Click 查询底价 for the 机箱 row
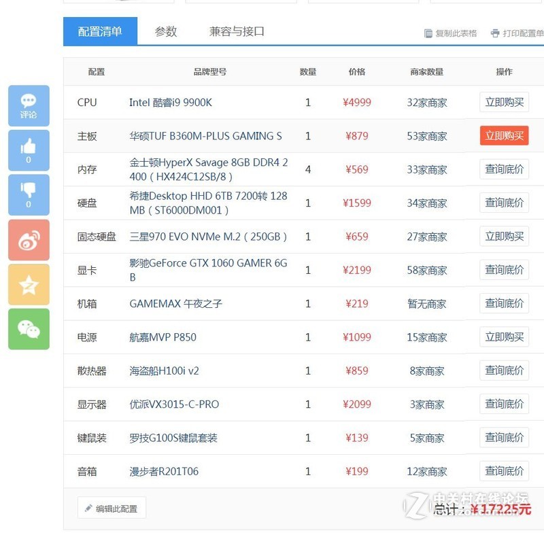The image size is (544, 535). pos(504,303)
